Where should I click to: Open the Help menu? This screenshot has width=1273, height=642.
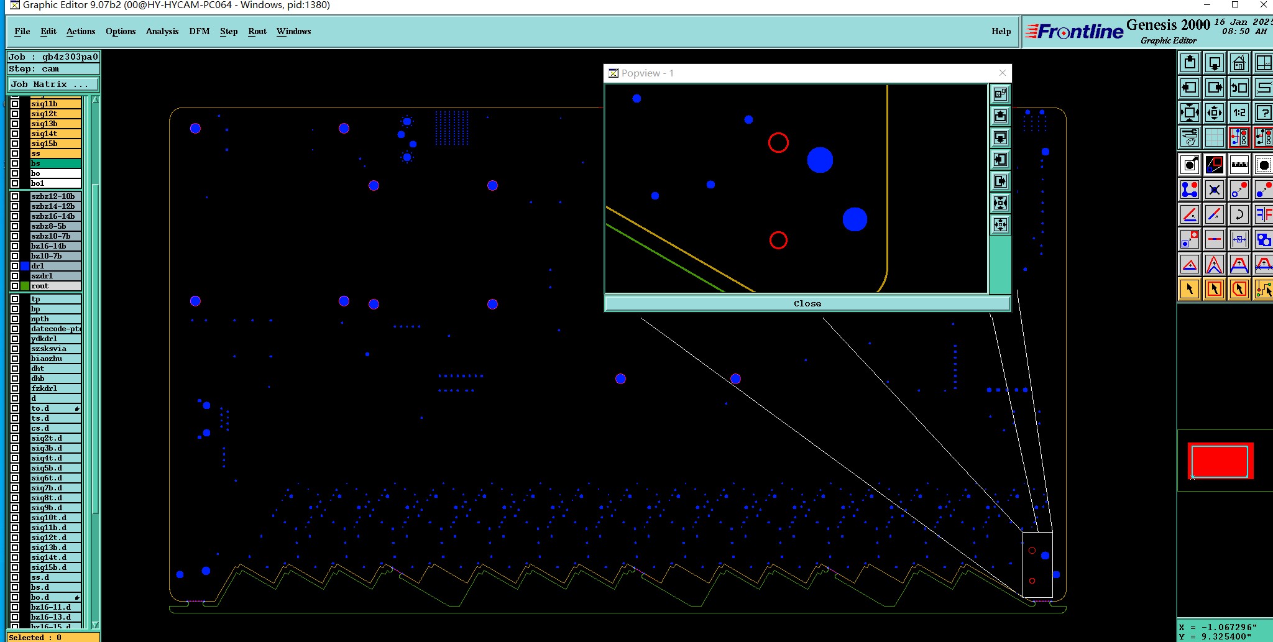(1001, 31)
